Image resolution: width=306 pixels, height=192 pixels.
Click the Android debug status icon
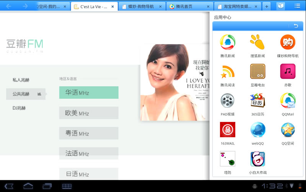[255, 186]
